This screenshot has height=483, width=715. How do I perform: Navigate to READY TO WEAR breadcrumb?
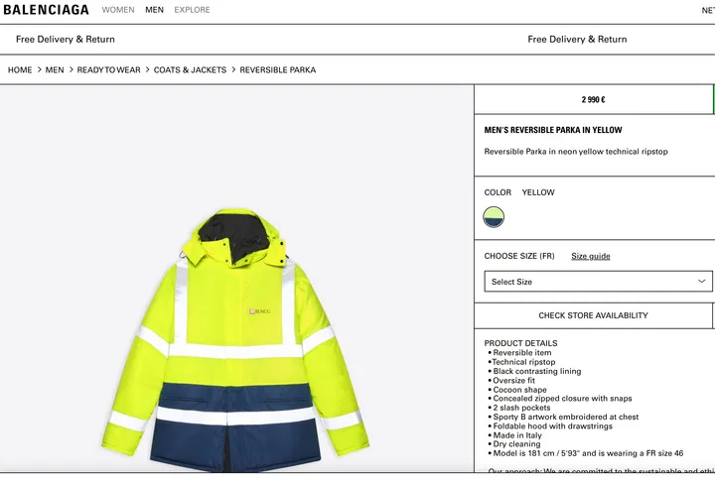coord(108,70)
